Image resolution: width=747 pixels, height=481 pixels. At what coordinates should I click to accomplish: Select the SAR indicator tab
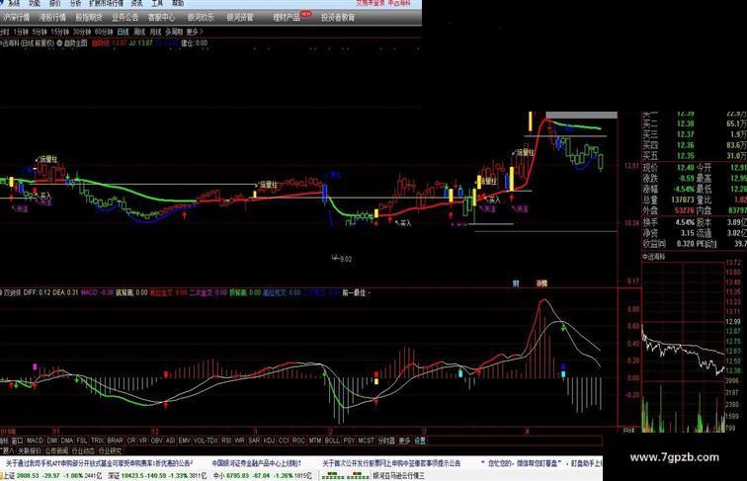click(x=254, y=441)
